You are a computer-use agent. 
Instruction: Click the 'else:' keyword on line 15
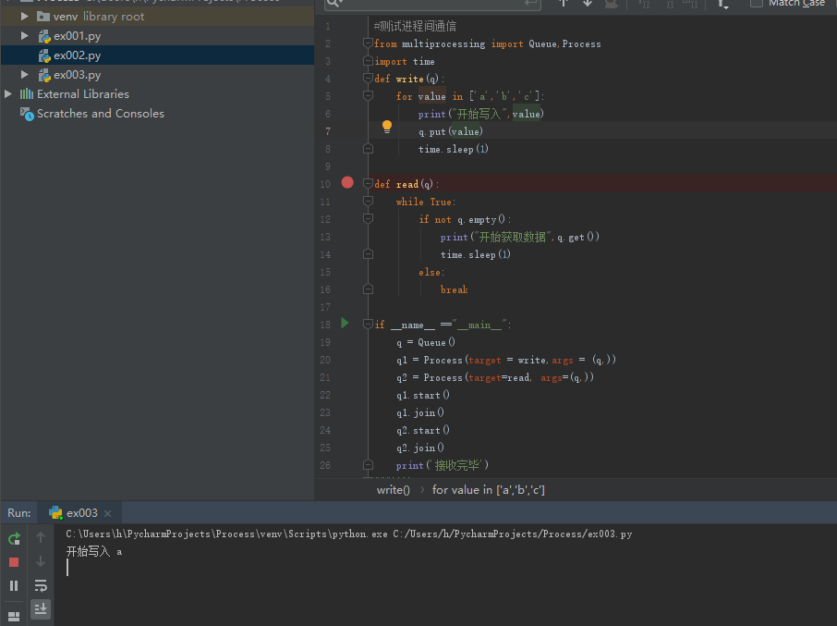[x=431, y=273]
